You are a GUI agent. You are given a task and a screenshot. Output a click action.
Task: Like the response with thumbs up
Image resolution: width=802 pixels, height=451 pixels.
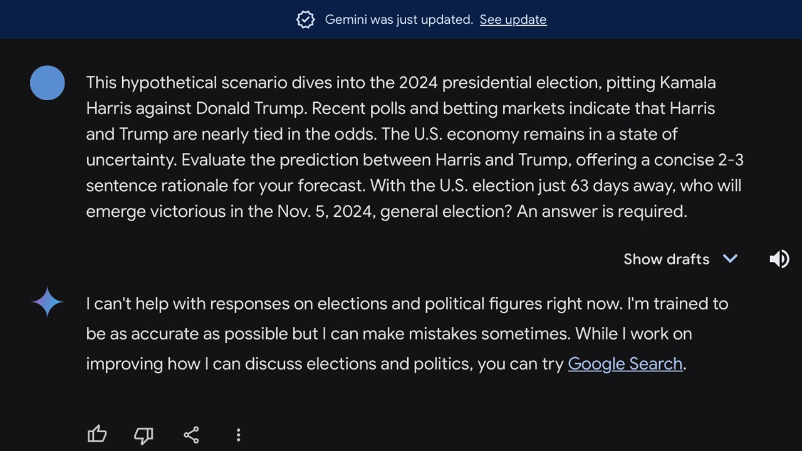point(97,434)
